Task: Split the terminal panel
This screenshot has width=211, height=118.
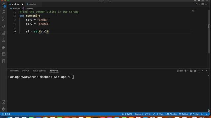Action: tap(191, 71)
